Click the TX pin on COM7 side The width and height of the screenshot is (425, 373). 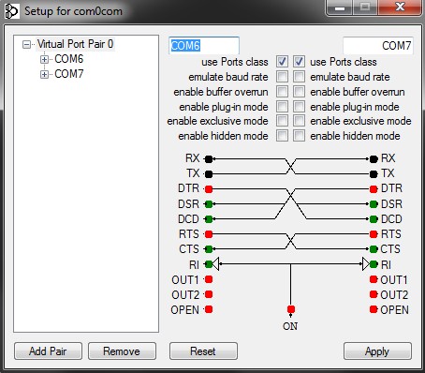click(374, 174)
